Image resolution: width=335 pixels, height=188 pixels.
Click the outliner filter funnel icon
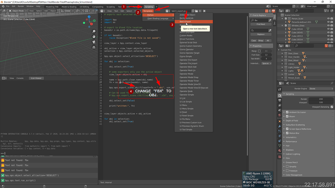click(x=326, y=11)
